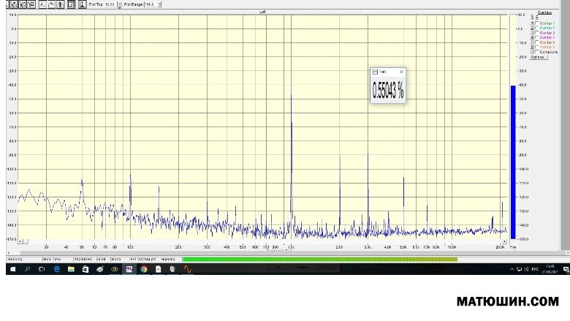Screen dimensions: 570x321
Task: Click the taskbar search magnifier icon
Action: pos(28,269)
